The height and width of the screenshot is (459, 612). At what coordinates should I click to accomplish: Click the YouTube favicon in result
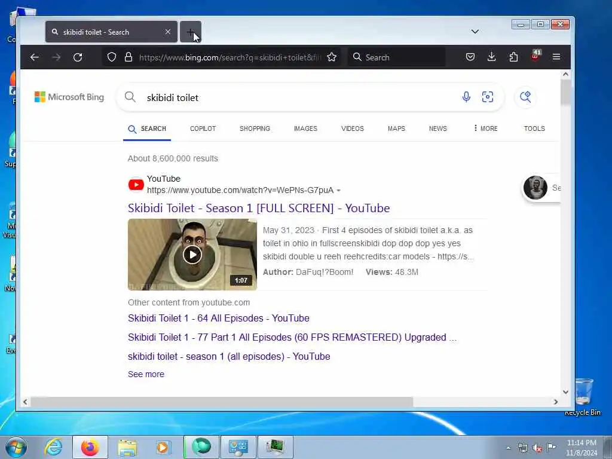tap(136, 184)
